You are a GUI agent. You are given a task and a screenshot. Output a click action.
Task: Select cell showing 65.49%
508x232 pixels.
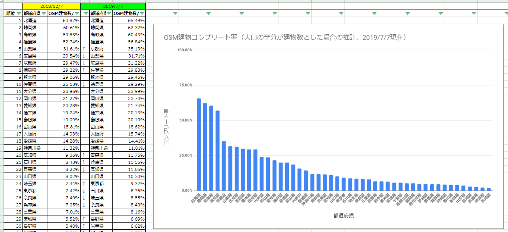click(129, 20)
